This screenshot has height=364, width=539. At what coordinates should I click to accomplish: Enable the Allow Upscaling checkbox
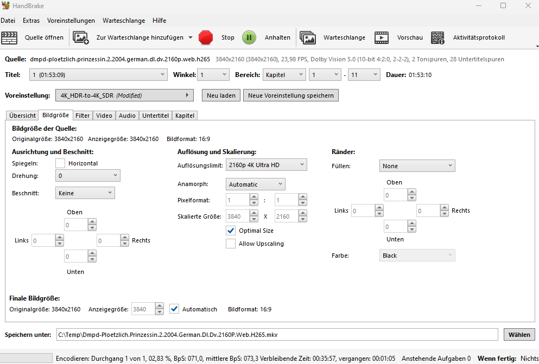click(231, 244)
